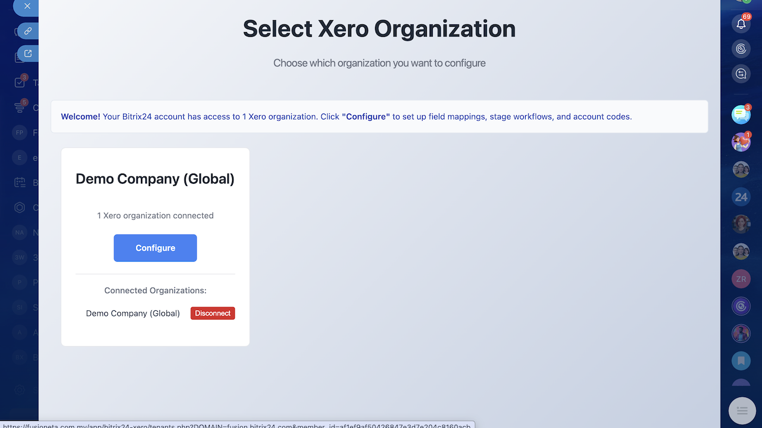Click the purple spiral icon in right sidebar

click(x=741, y=306)
